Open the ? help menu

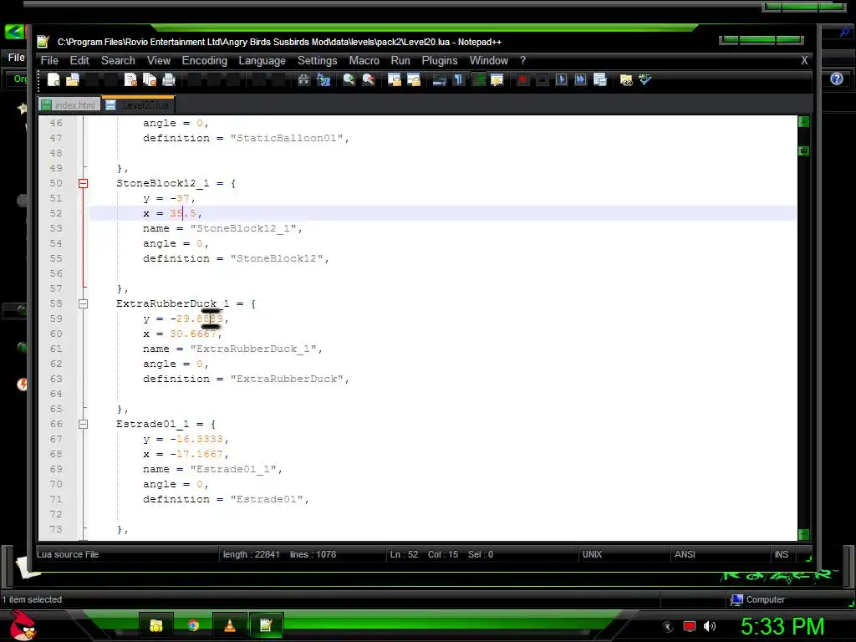click(x=522, y=60)
